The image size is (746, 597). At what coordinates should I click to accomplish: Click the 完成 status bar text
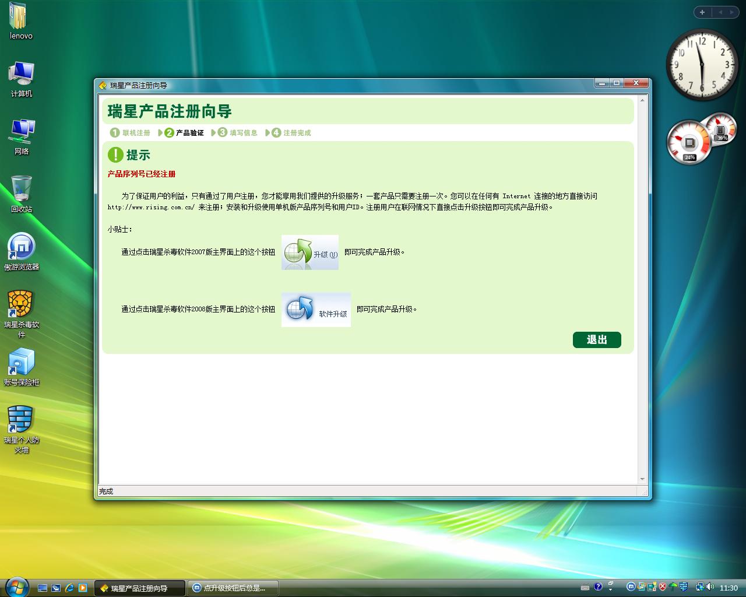point(106,491)
